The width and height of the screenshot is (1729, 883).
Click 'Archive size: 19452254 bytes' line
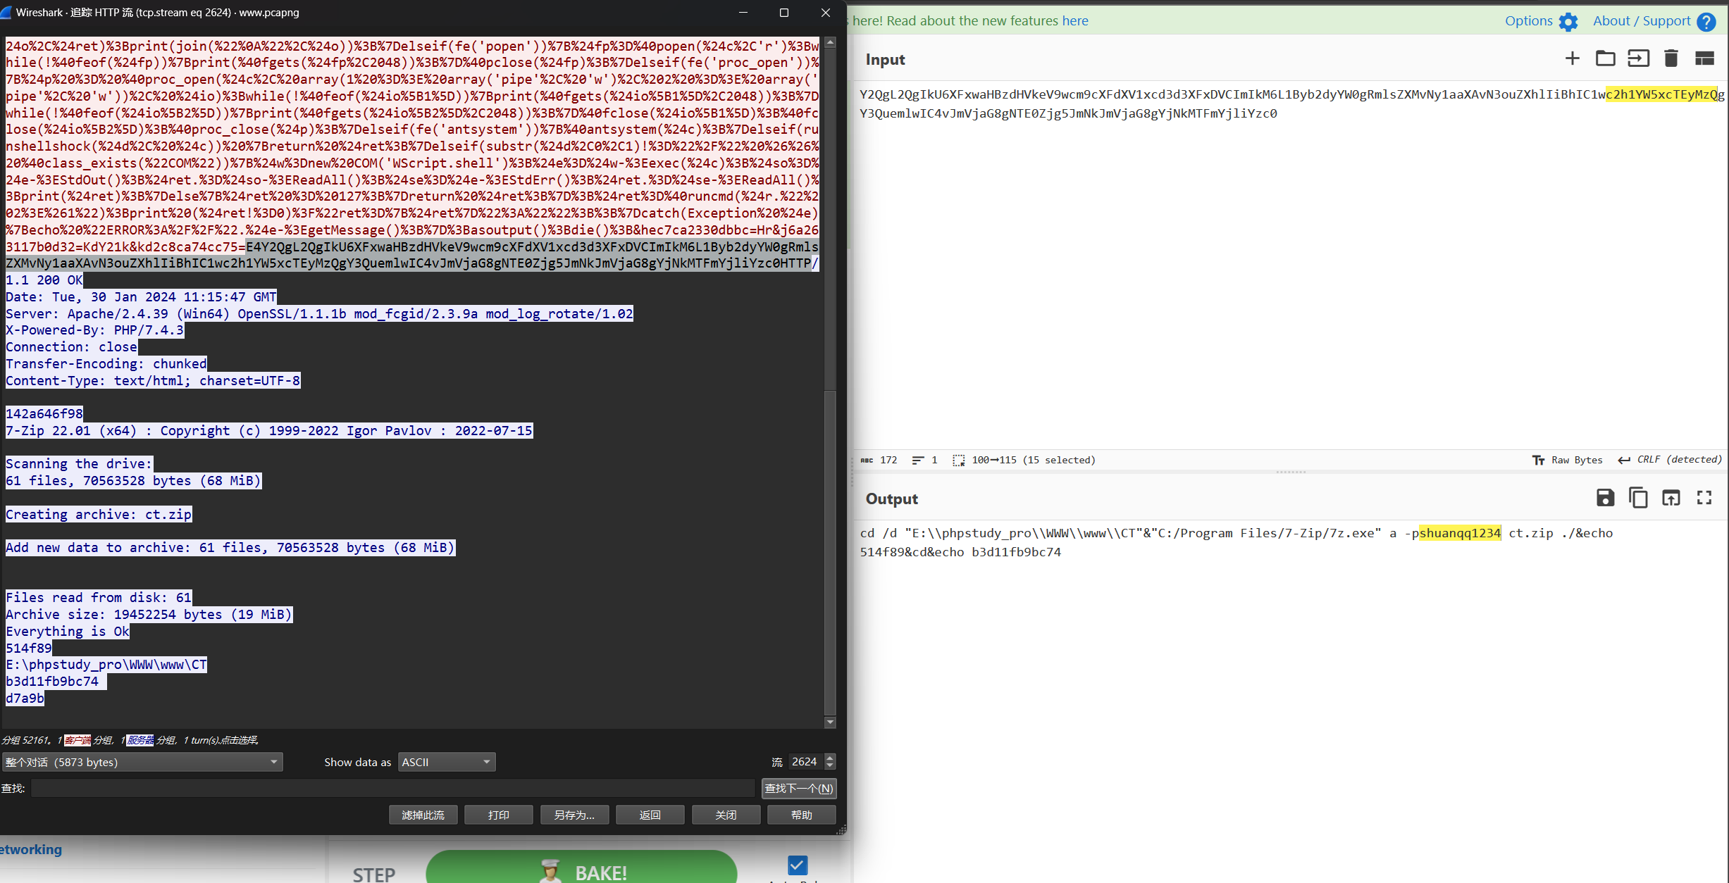(149, 614)
